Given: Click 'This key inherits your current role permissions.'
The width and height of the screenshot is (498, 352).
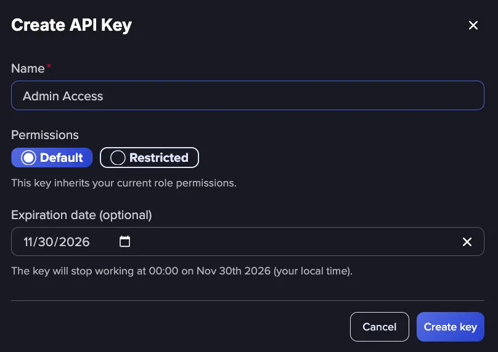Looking at the screenshot, I should click(124, 183).
